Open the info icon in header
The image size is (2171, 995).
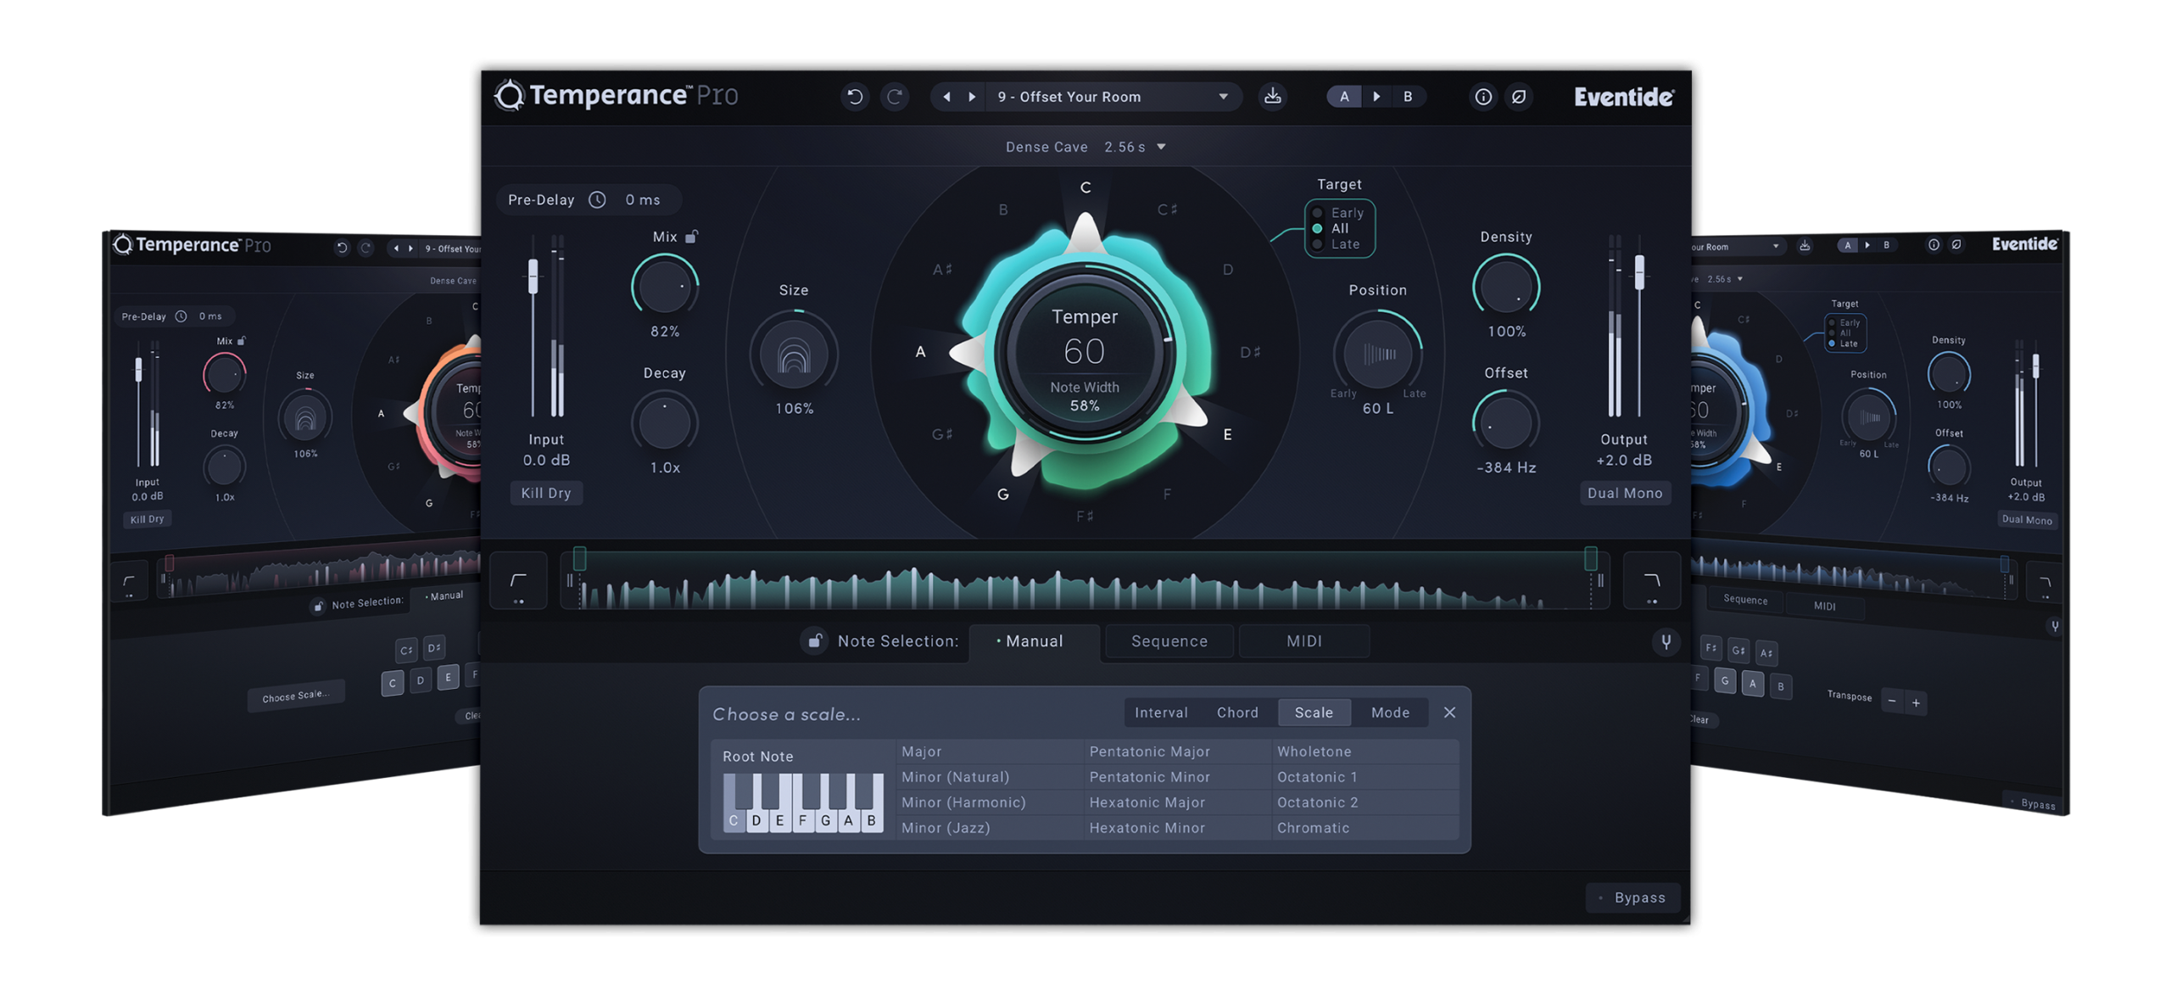click(x=1483, y=97)
